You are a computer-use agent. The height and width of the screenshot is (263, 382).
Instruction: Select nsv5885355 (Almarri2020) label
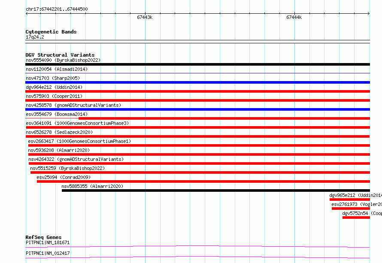pos(92,186)
